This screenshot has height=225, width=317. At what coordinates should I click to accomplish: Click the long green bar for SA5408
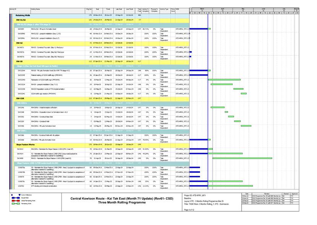tap(242, 158)
